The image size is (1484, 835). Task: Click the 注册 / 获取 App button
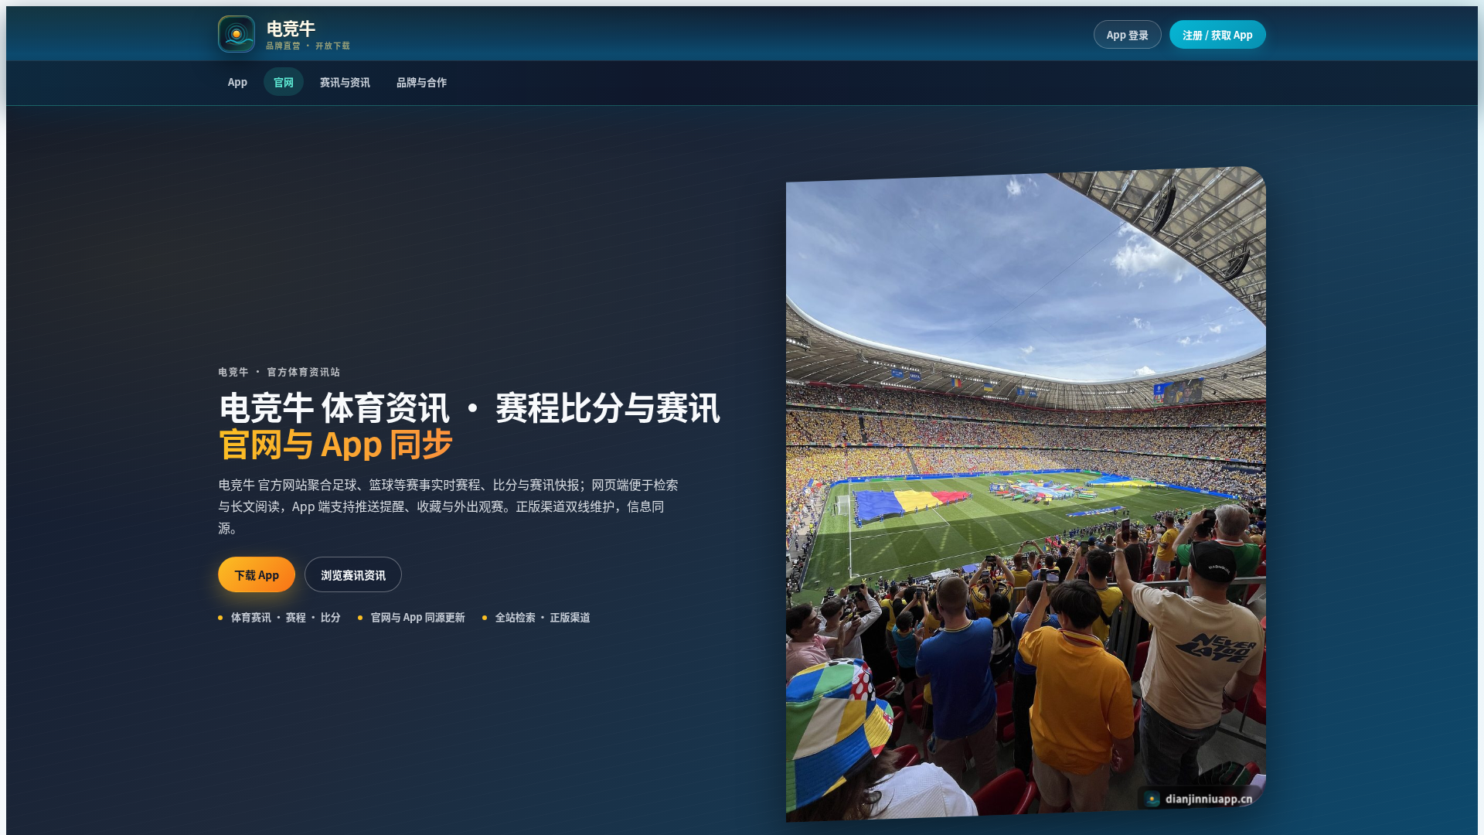click(x=1217, y=35)
